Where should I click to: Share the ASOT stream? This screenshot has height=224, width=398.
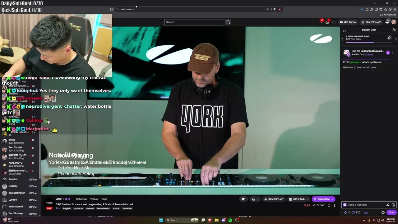point(329,205)
